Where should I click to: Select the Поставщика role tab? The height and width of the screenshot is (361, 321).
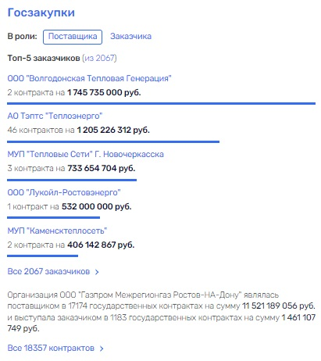pyautogui.click(x=73, y=37)
